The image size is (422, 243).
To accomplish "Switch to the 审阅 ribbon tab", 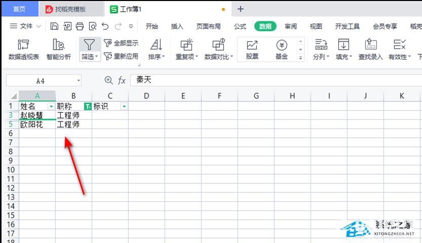I will pos(291,26).
